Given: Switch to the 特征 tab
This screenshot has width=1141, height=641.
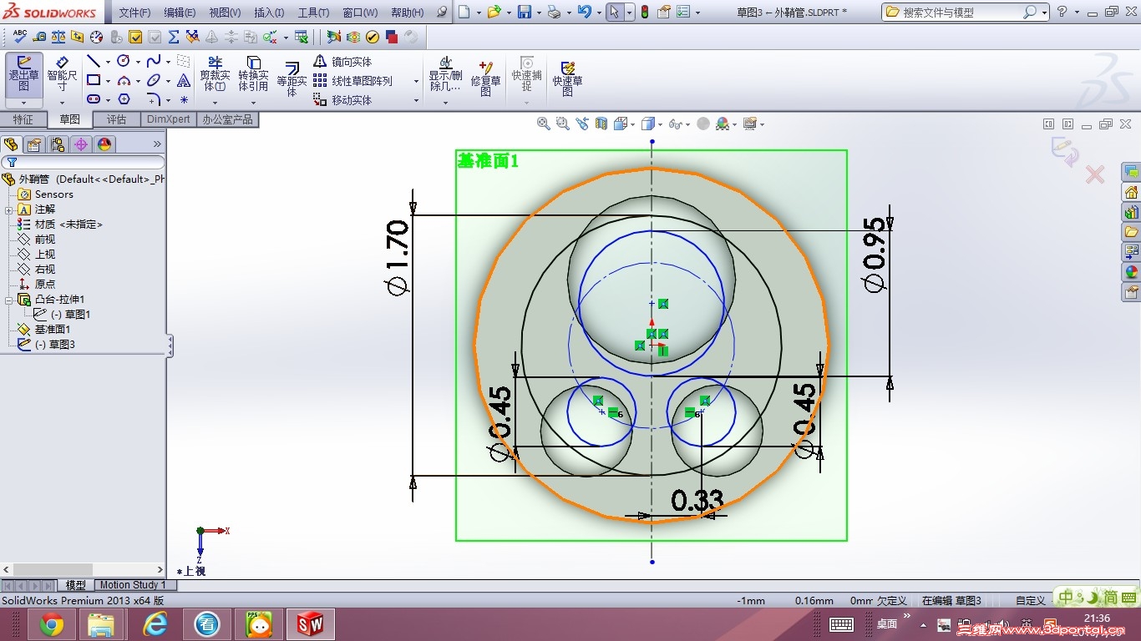Looking at the screenshot, I should pyautogui.click(x=23, y=119).
